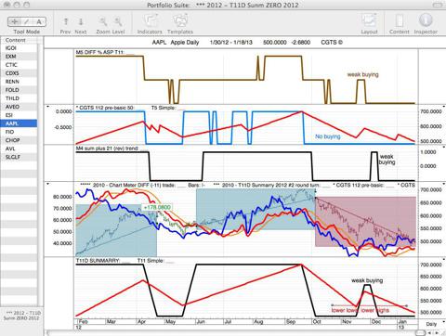This screenshot has width=446, height=336.
Task: Collapse the CGTS 112 pre-basic pane triangle
Action: [x=48, y=107]
